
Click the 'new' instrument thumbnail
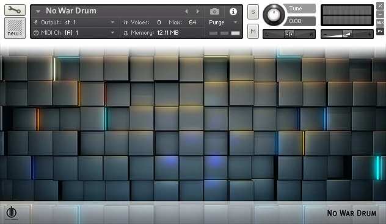click(15, 28)
